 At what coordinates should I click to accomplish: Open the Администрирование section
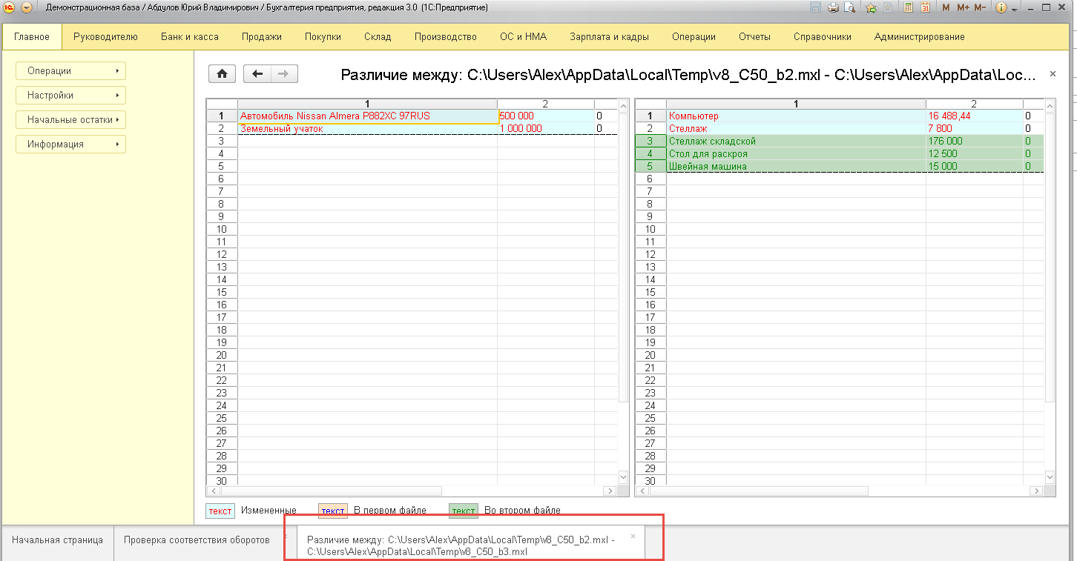pos(919,36)
